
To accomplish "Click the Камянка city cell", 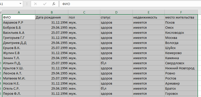I will [x=181, y=58].
